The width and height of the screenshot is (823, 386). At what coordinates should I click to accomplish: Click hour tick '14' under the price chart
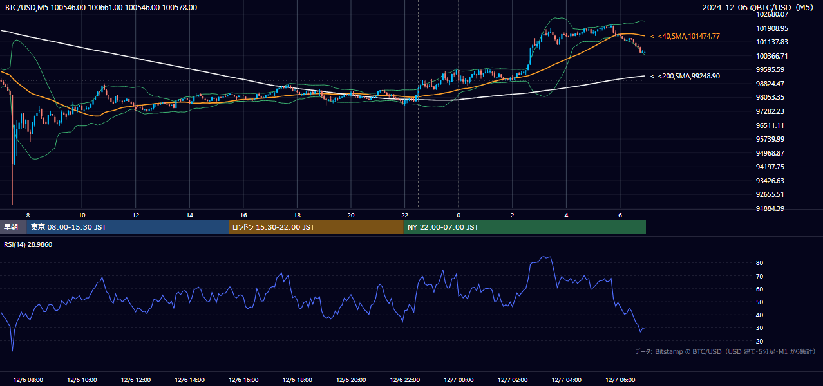pos(189,215)
